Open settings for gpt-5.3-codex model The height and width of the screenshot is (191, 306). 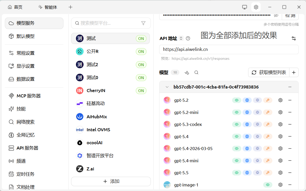[x=281, y=124]
